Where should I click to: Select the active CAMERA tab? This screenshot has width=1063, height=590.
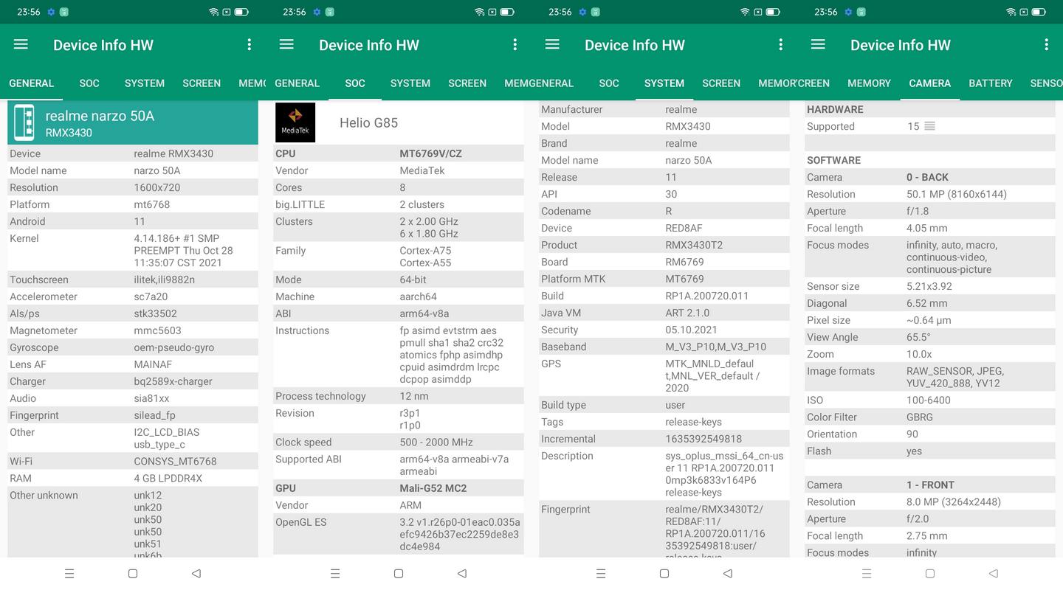[x=930, y=83]
